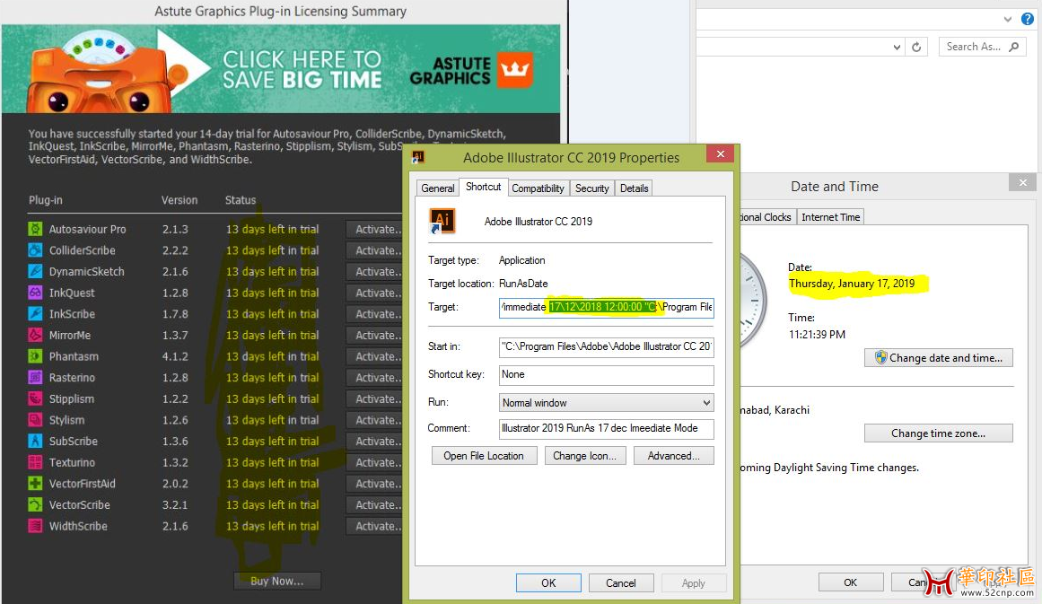Click the WidthScribe plug-in icon
This screenshot has width=1042, height=604.
[35, 526]
